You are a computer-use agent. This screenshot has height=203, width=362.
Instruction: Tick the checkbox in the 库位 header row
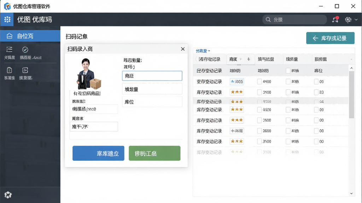288,70
